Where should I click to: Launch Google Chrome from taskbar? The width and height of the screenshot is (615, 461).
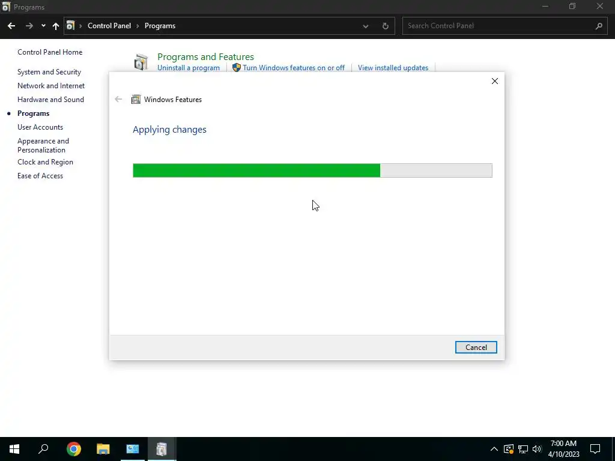pyautogui.click(x=74, y=449)
